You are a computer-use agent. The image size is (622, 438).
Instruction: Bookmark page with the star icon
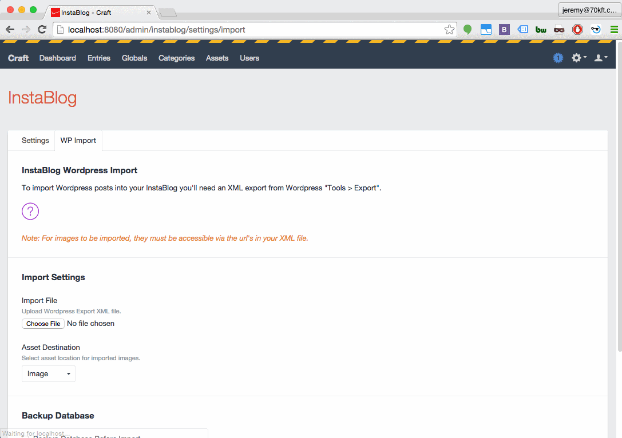point(449,29)
